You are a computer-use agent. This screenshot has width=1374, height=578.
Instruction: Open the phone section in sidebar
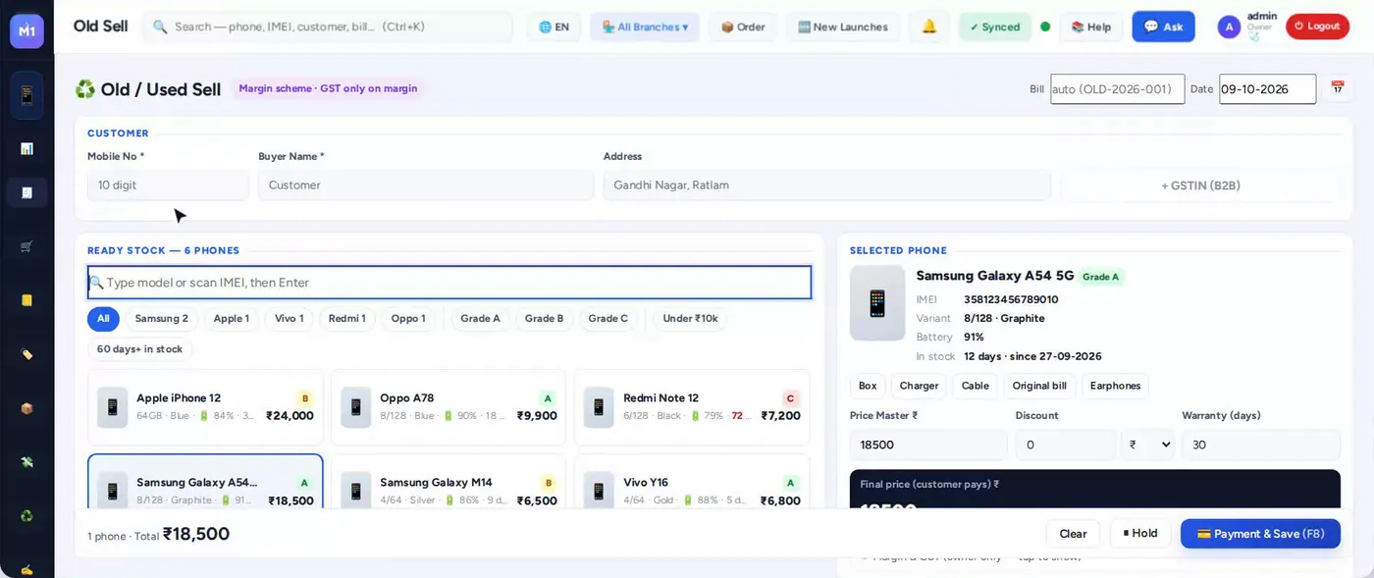coord(26,95)
